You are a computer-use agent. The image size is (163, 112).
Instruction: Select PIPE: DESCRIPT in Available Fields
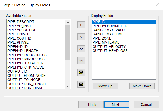(36, 22)
